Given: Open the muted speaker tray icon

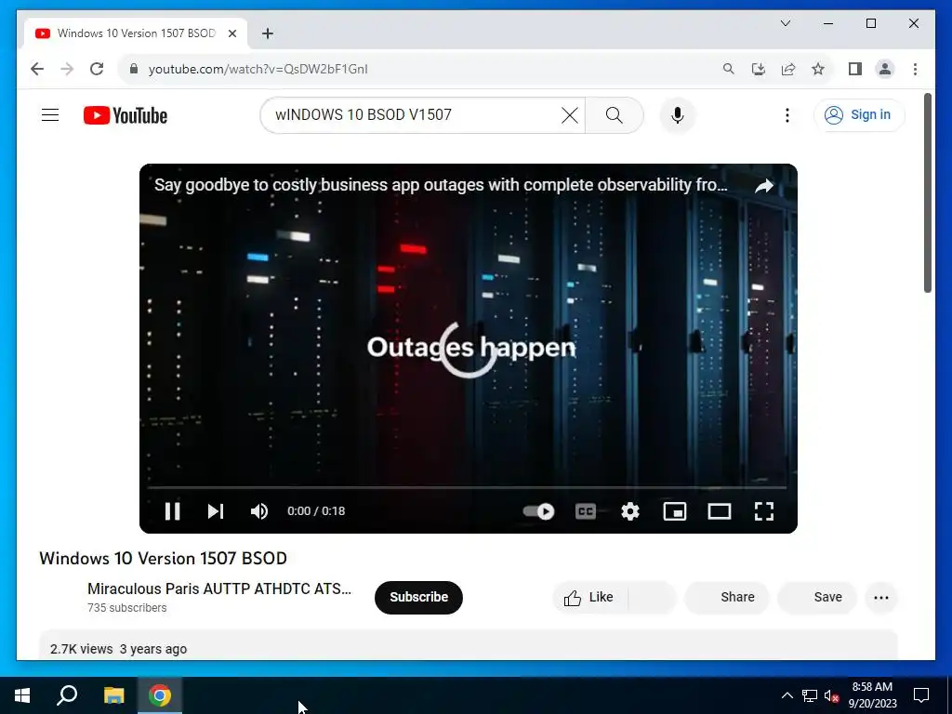Looking at the screenshot, I should click(x=831, y=695).
